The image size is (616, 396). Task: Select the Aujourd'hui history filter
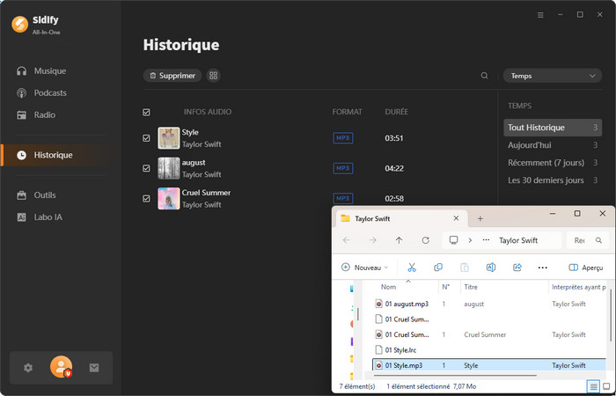[530, 145]
